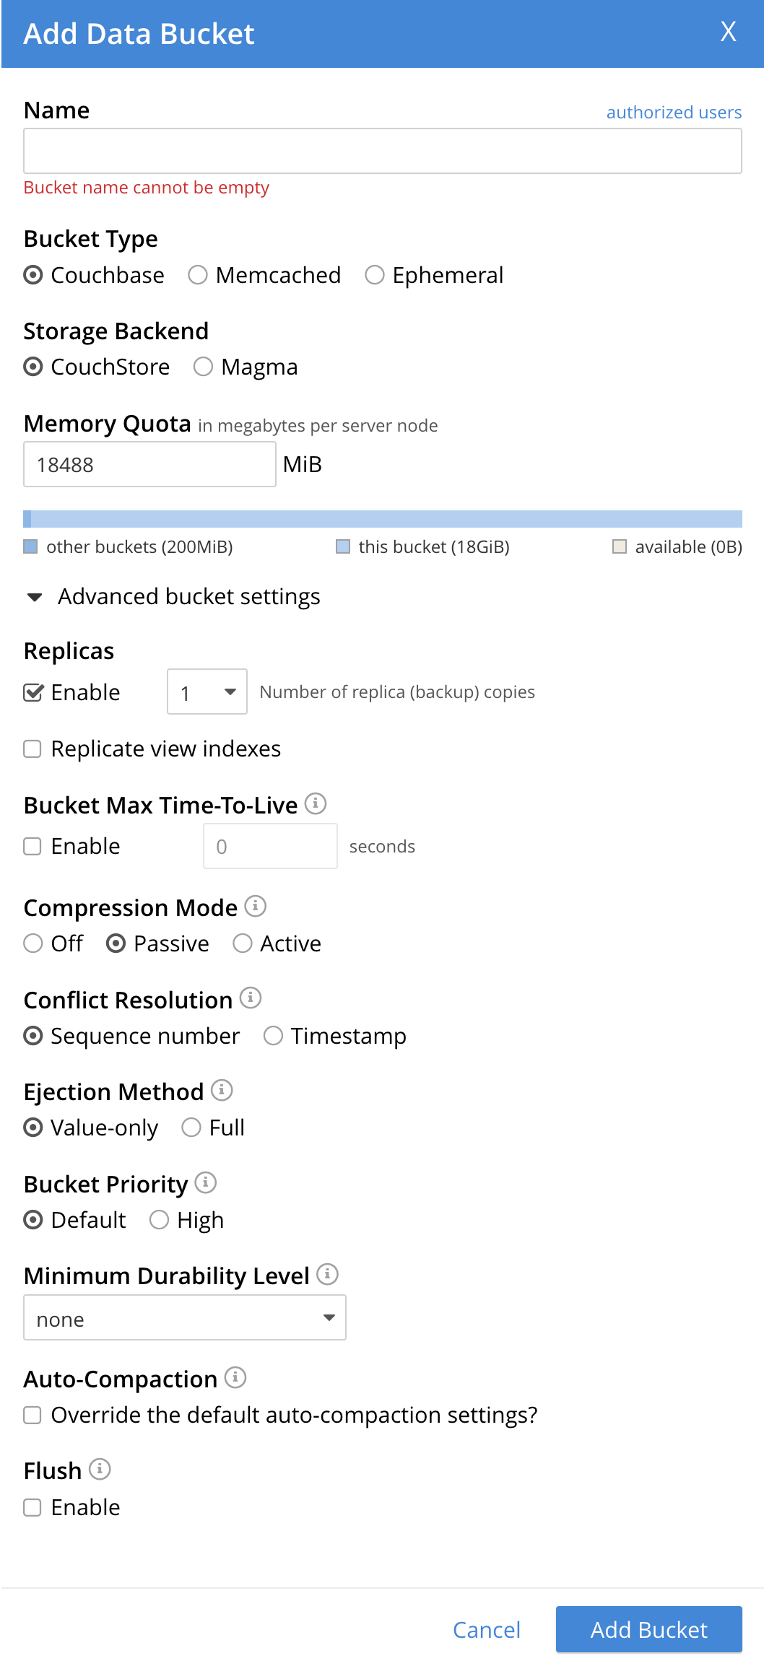Image resolution: width=764 pixels, height=1666 pixels.
Task: Open the Compression Mode info tooltip
Action: coord(254,907)
